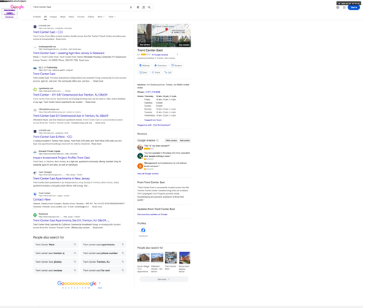Click the Reviews button in knowledge panel
The width and height of the screenshot is (365, 308).
coord(177,66)
